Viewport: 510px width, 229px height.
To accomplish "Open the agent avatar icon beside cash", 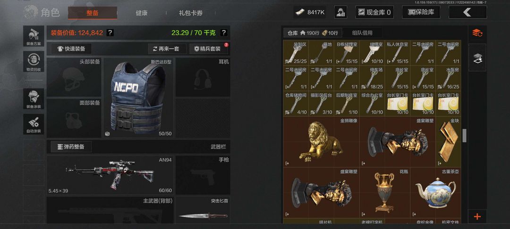I will [x=340, y=12].
